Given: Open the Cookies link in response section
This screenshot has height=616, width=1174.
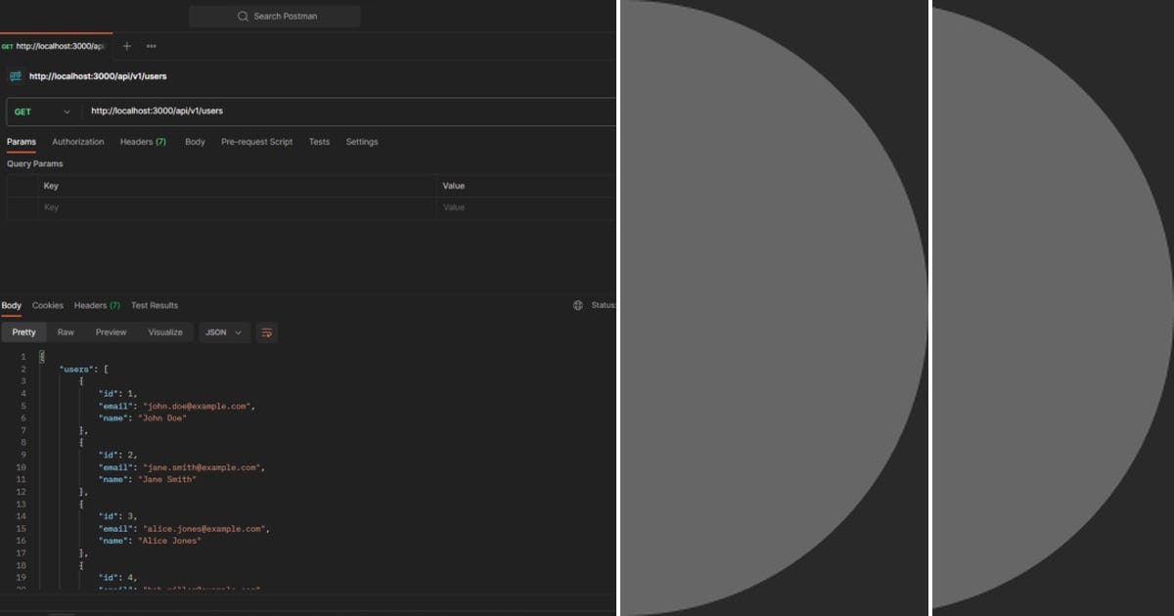Looking at the screenshot, I should tap(47, 305).
